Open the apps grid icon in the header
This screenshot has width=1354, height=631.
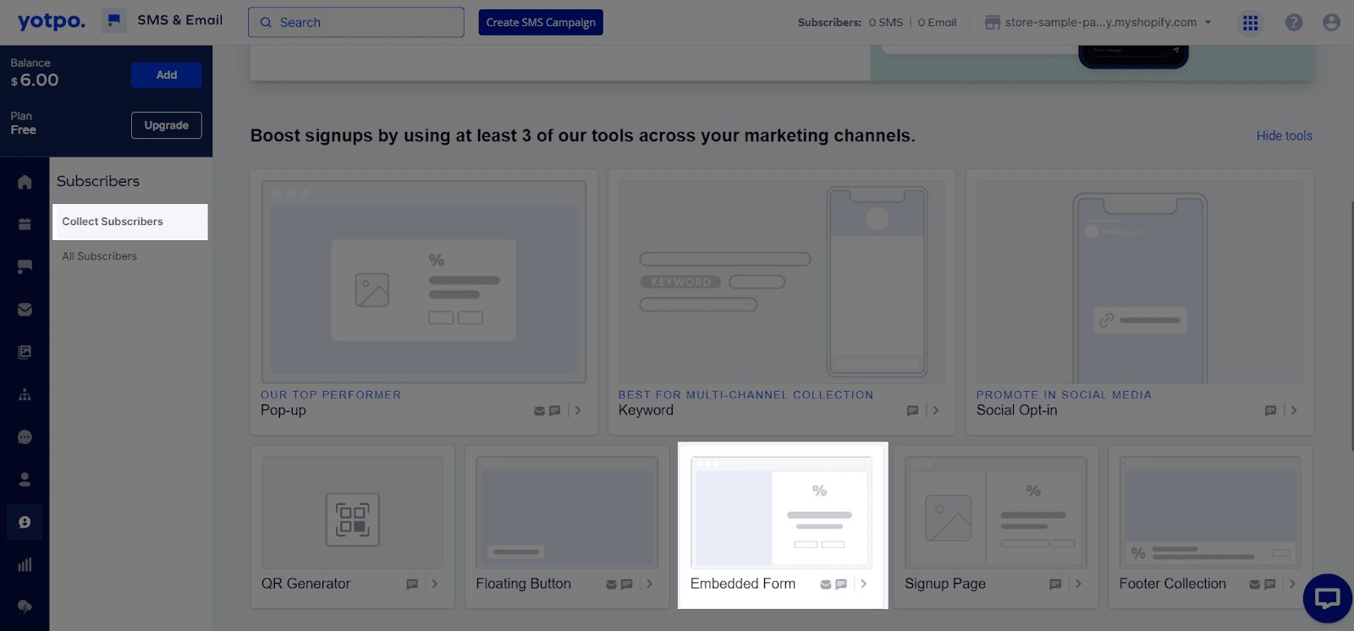tap(1250, 23)
